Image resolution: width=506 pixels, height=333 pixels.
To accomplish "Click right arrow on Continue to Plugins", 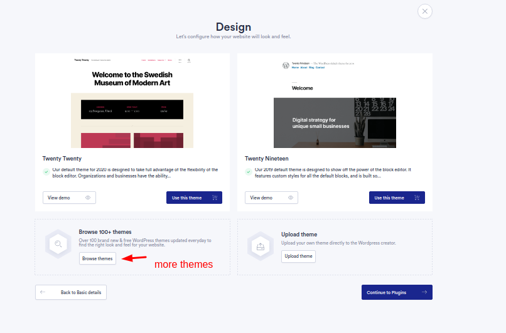I will tap(424, 292).
